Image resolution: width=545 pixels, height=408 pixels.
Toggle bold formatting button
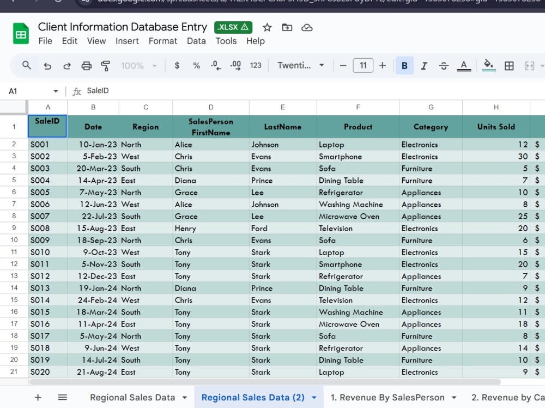(x=404, y=66)
